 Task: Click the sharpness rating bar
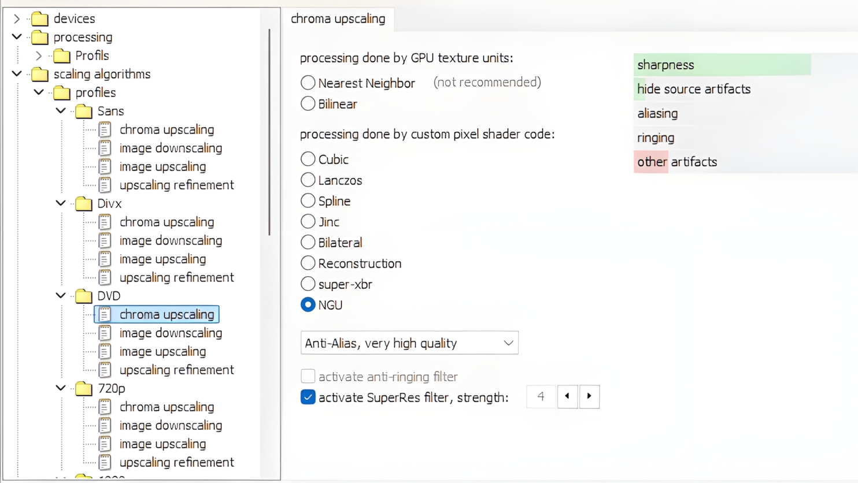point(722,65)
